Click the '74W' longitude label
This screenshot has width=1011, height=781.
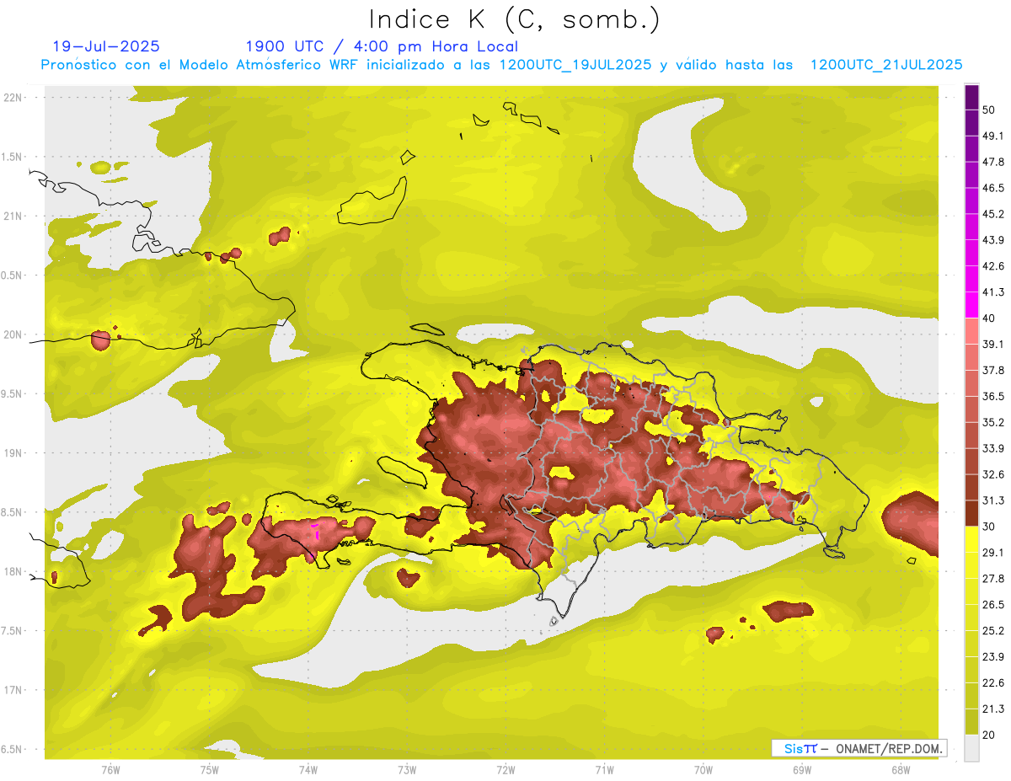[x=308, y=769]
